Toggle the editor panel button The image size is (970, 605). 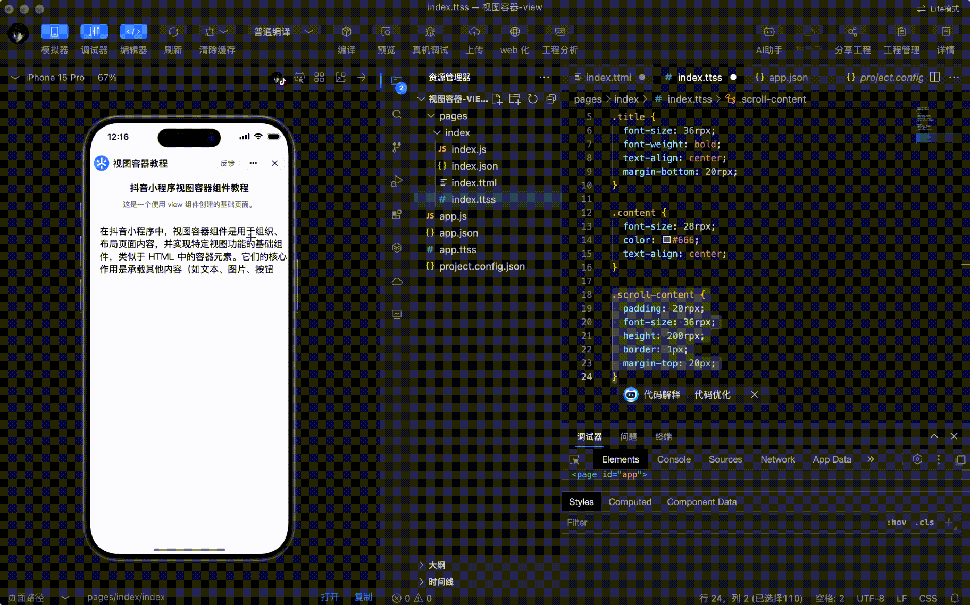pos(133,32)
